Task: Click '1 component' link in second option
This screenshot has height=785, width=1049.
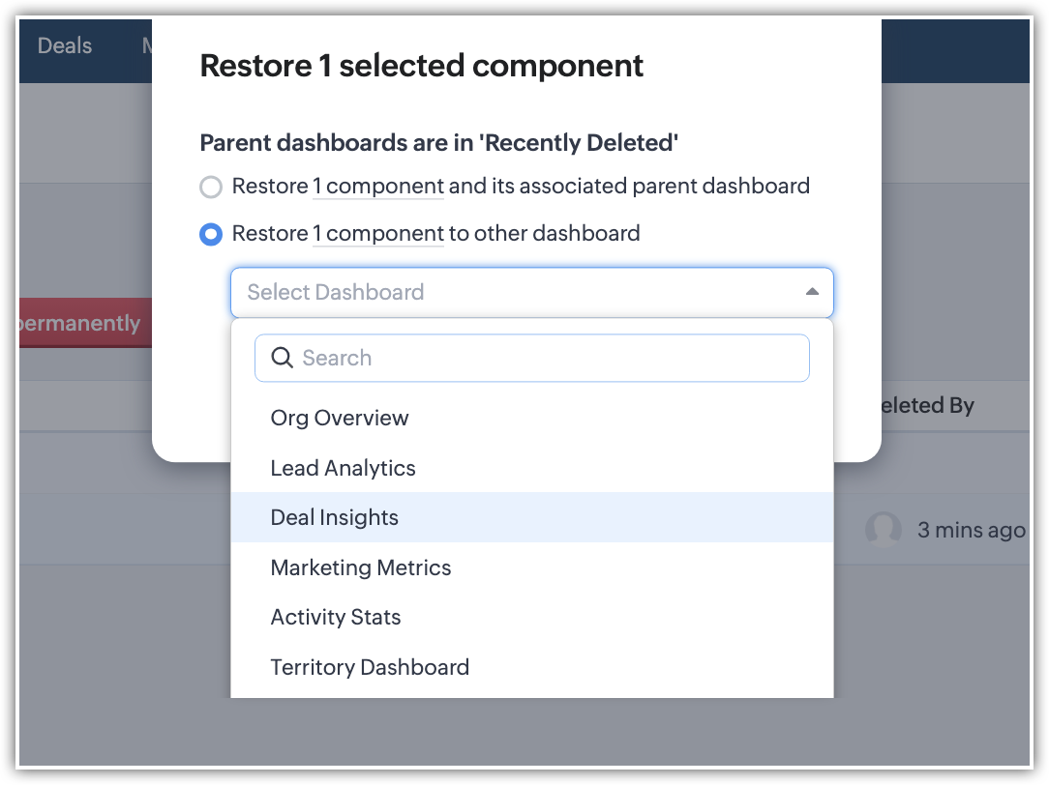Action: tap(378, 233)
